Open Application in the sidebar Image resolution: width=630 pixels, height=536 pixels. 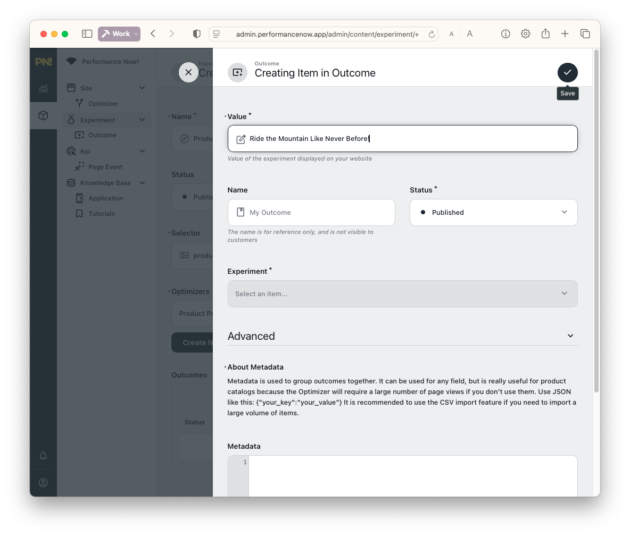tap(106, 198)
